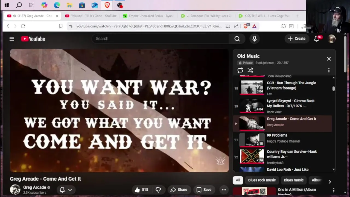Click the Brave browser taskbar icon
Viewport: 350px width, 197px height.
point(107,5)
